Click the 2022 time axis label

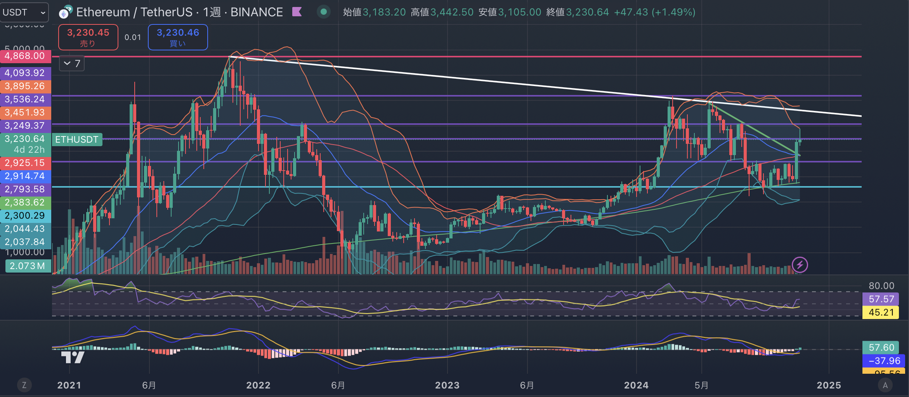click(x=258, y=385)
